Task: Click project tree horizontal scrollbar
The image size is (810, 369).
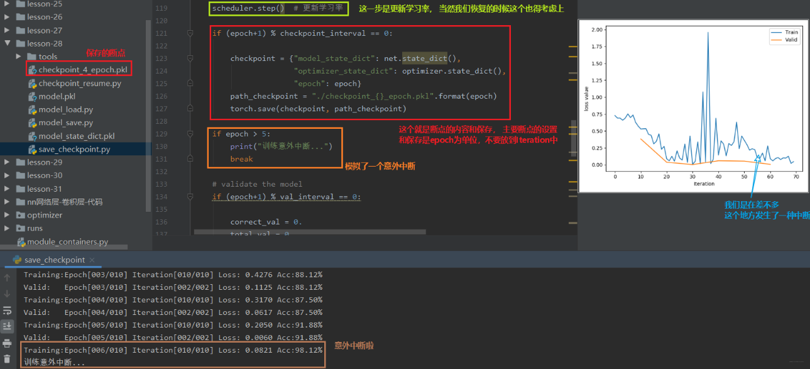Action: click(x=63, y=248)
